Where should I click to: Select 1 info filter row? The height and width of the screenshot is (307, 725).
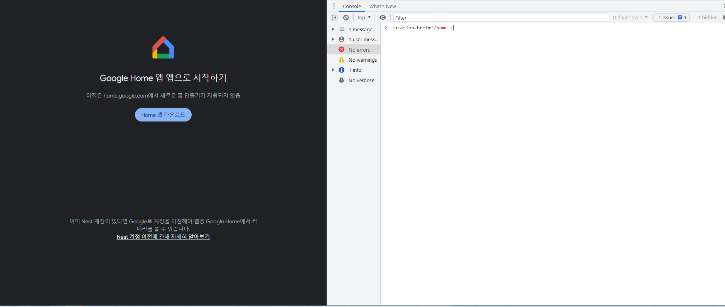click(x=354, y=70)
